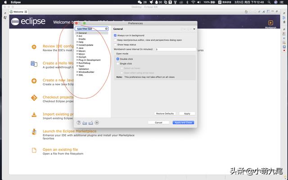
Task: Open the preference page view menu arrow
Action: click(x=194, y=29)
